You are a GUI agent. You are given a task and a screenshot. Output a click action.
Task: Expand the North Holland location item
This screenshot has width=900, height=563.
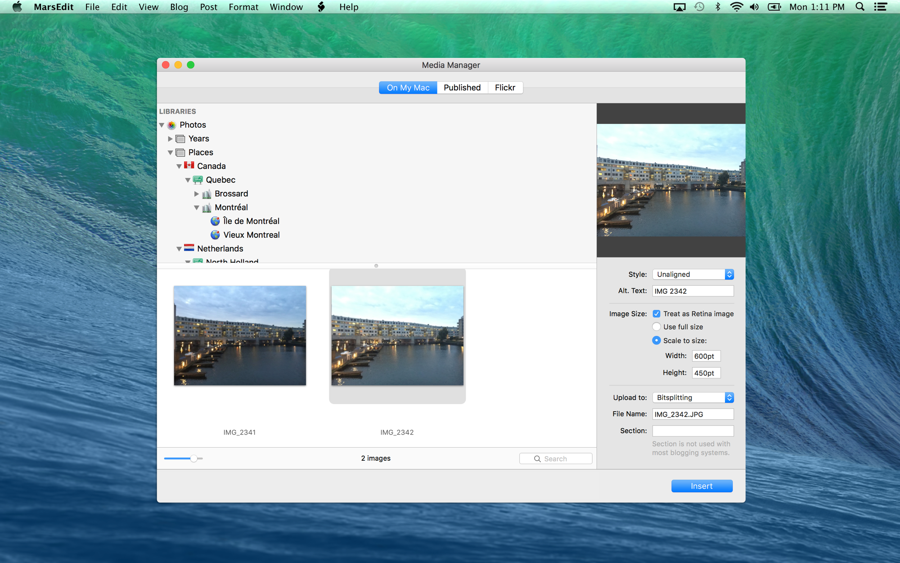(187, 262)
